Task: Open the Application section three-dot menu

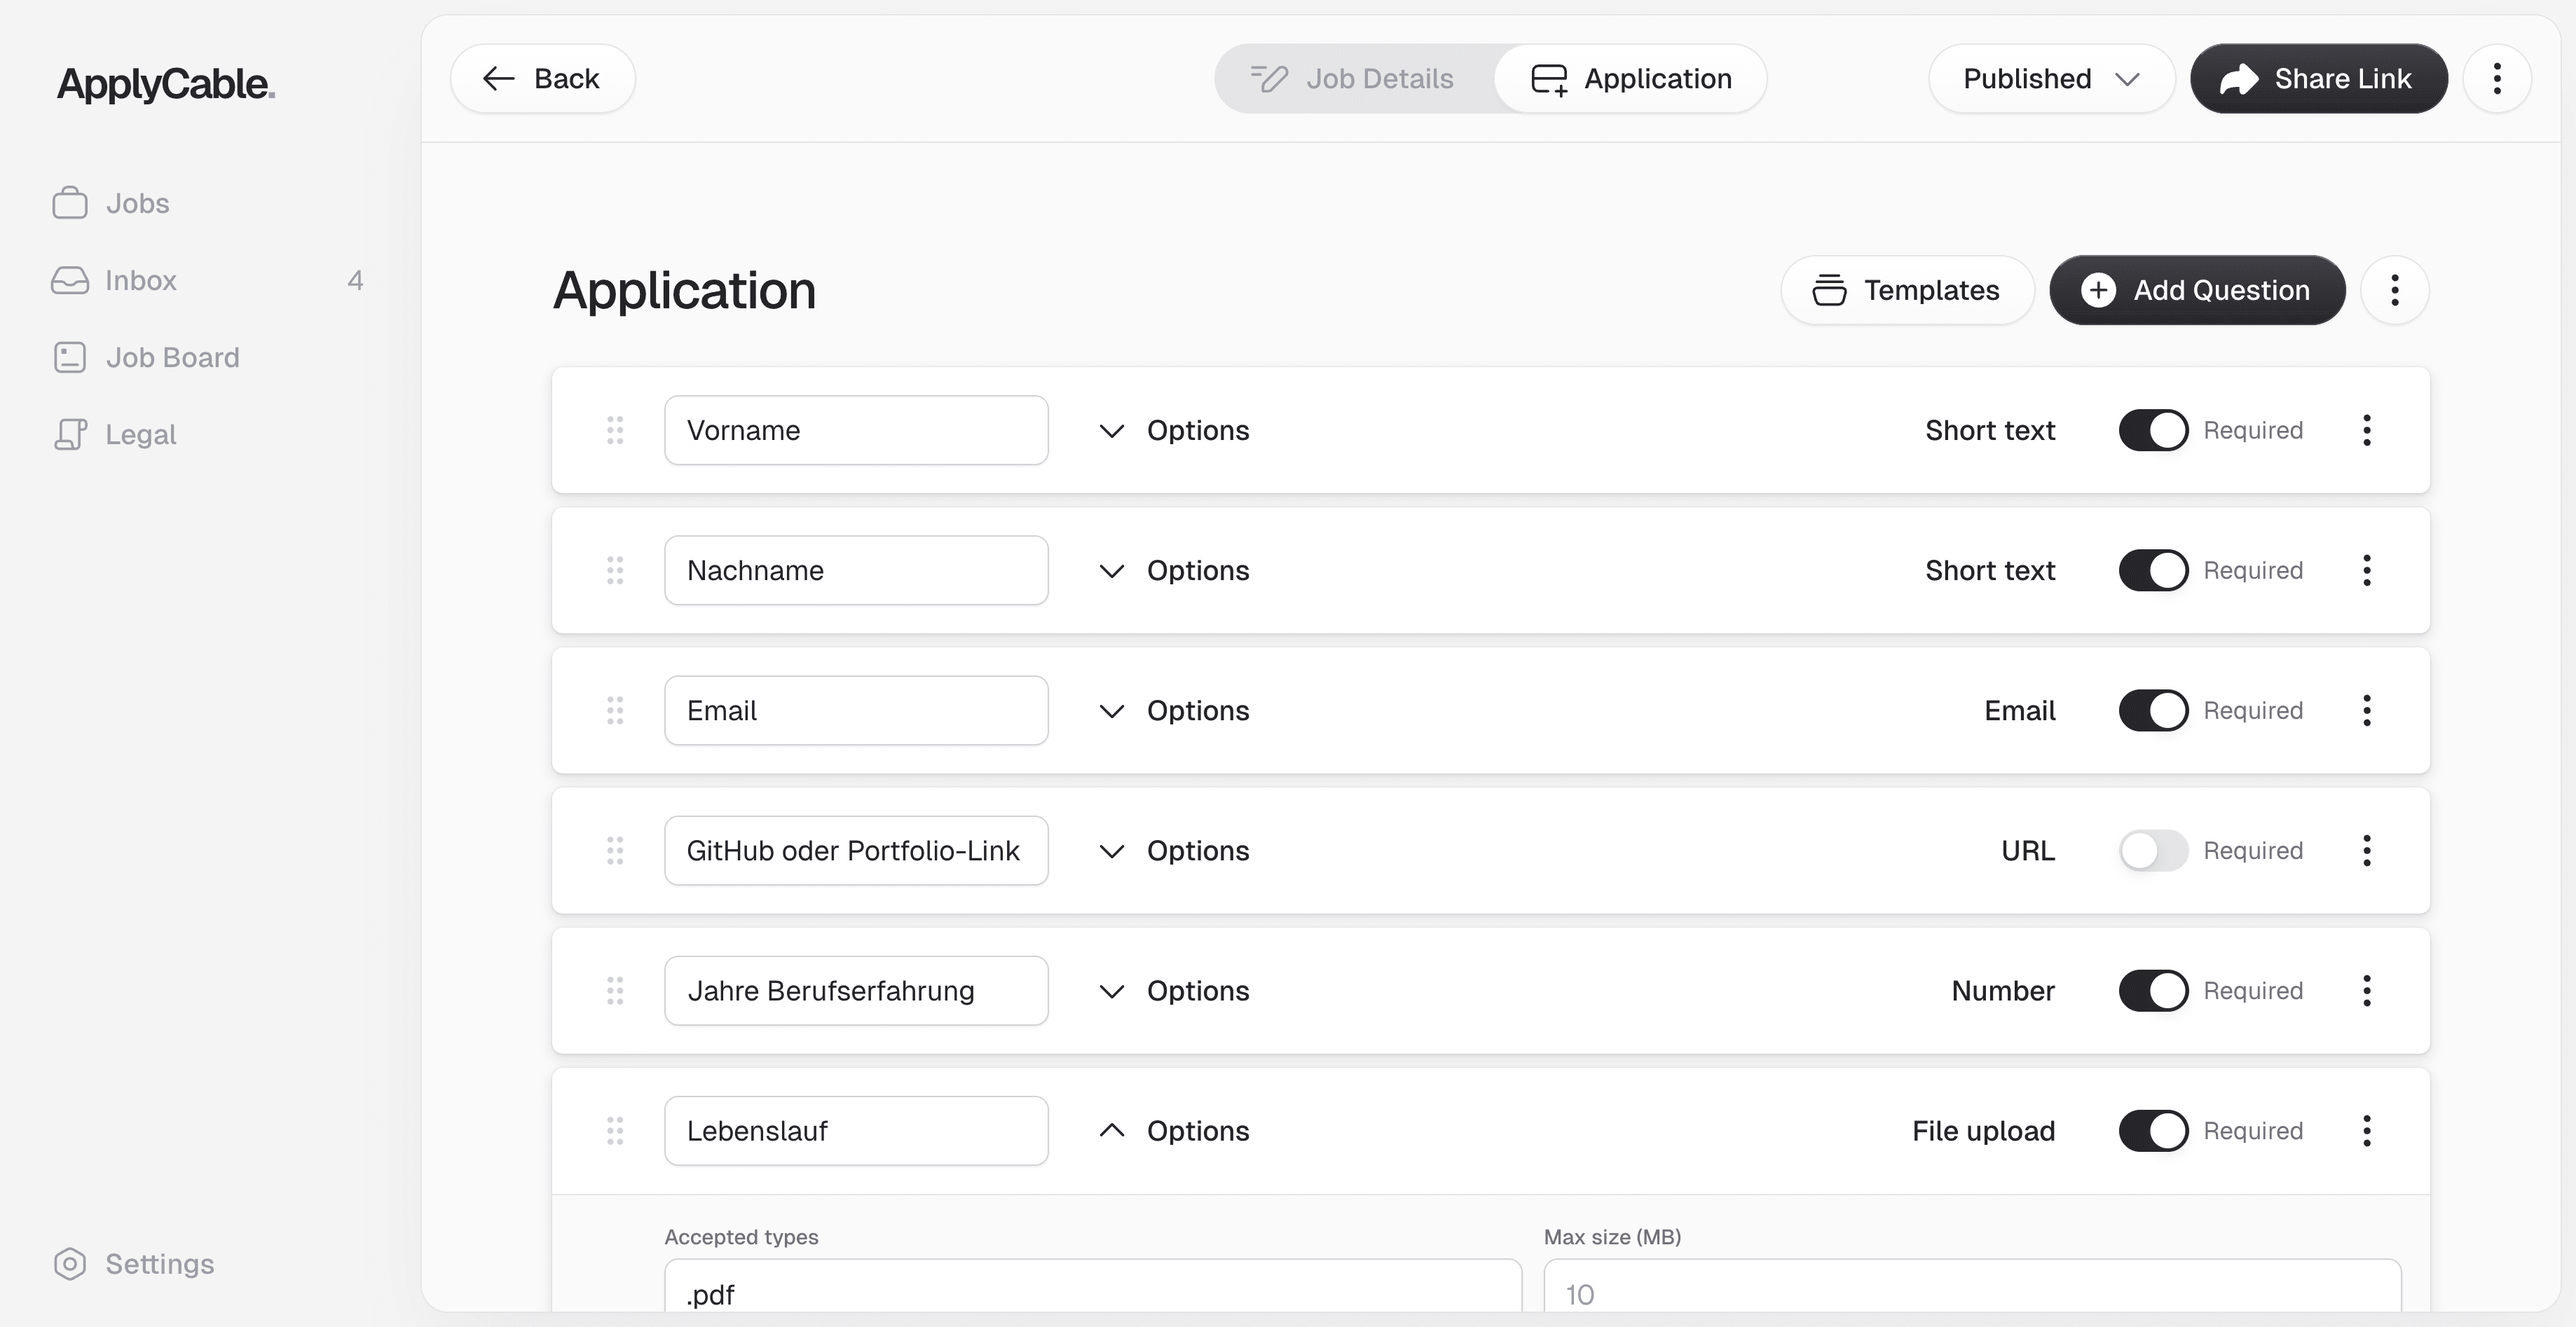Action: [x=2394, y=290]
